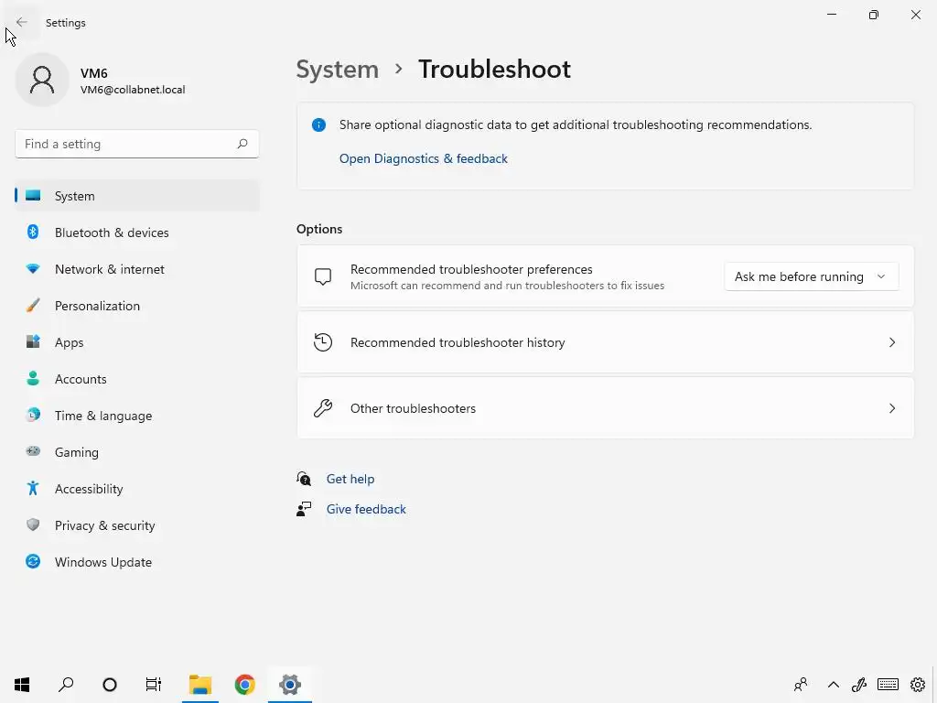Open Chrome from the taskbar
The image size is (937, 703).
click(244, 685)
